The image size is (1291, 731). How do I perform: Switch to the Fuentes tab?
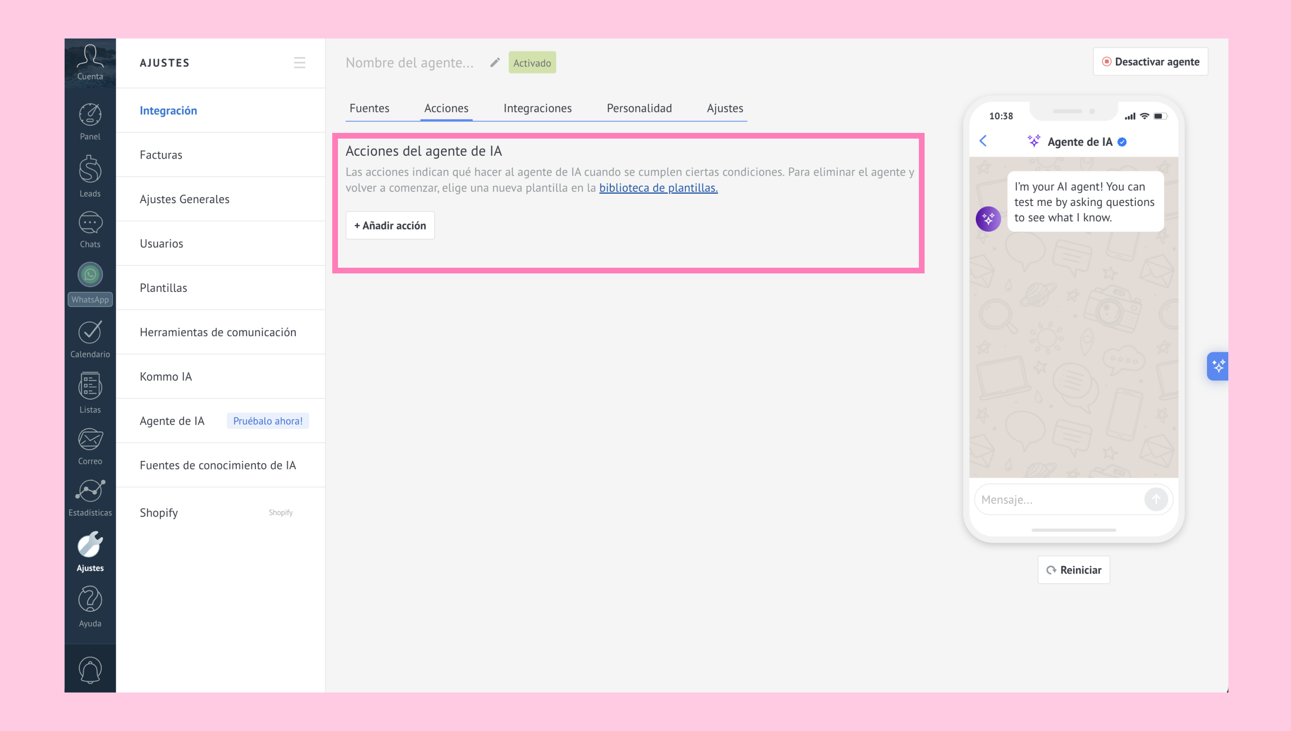pos(369,108)
